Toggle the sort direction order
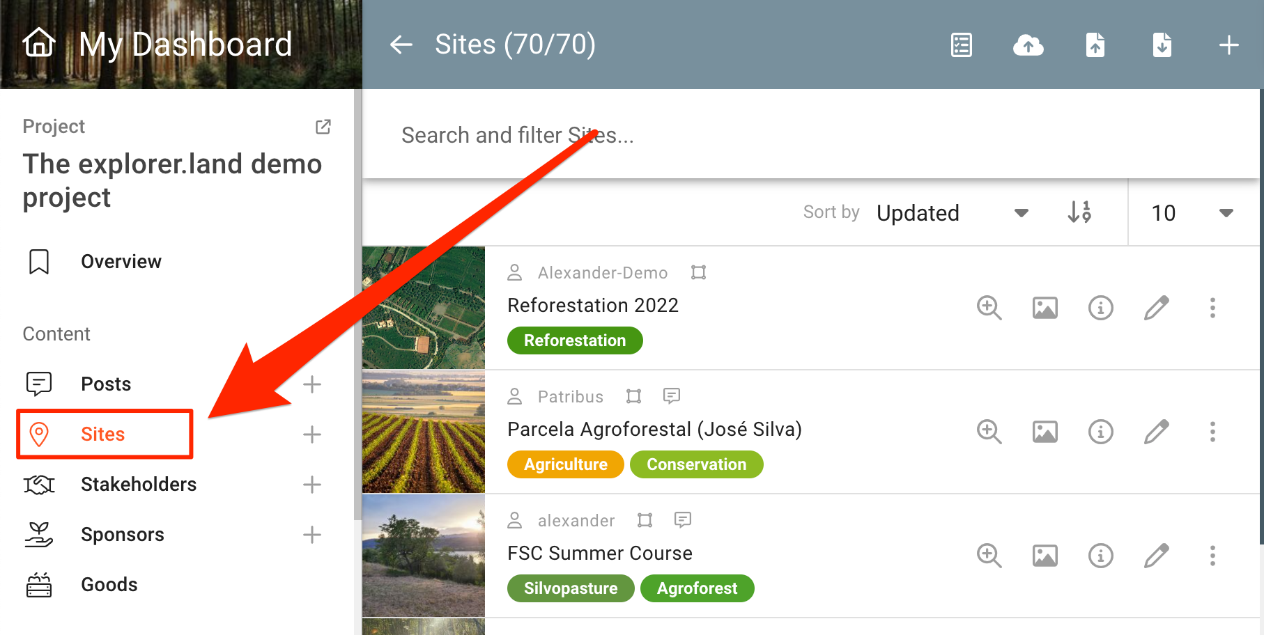 tap(1079, 212)
